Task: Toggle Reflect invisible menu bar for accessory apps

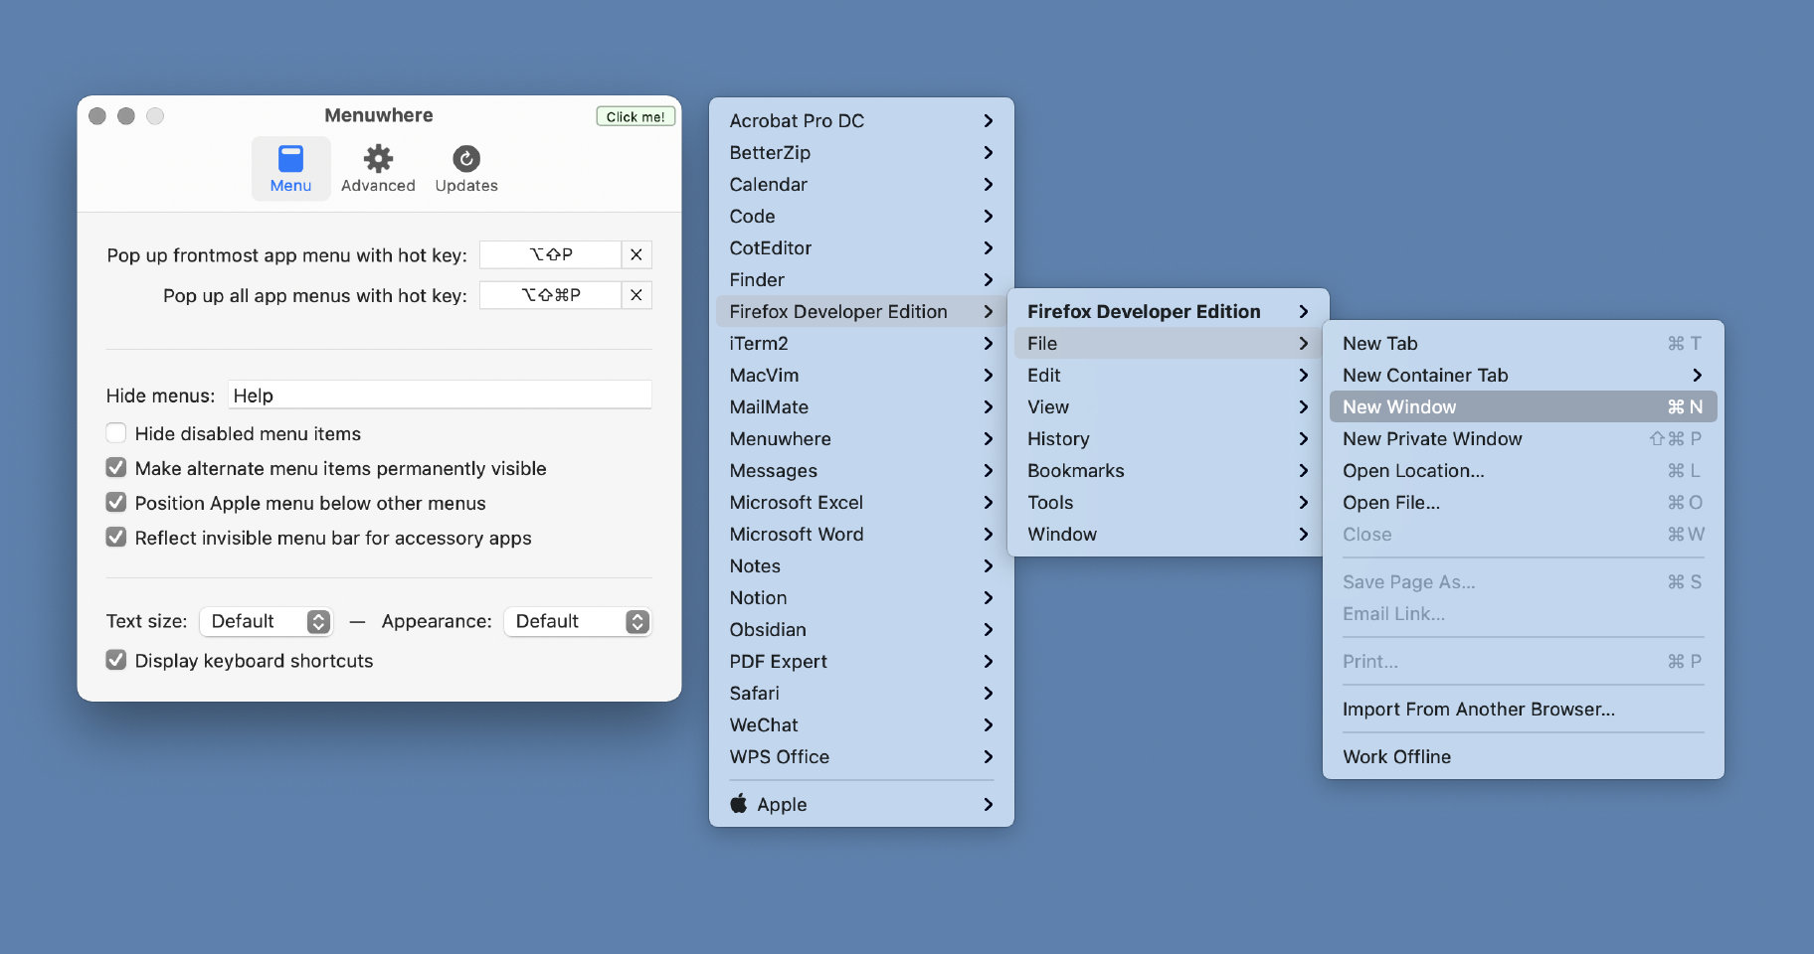Action: 116,538
